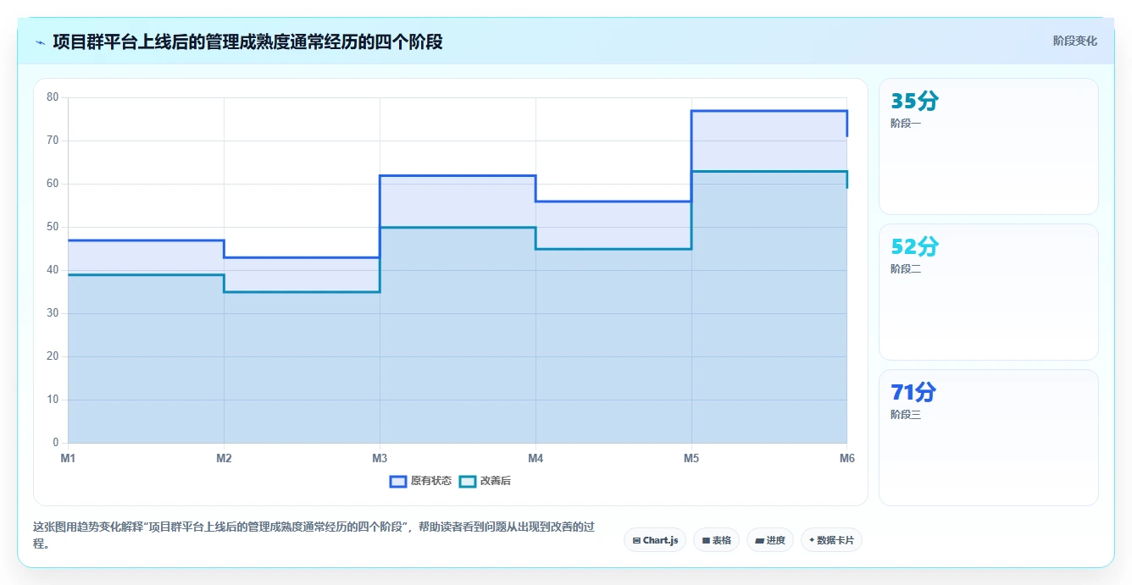Image resolution: width=1132 pixels, height=585 pixels.
Task: Select the Chart.js tag
Action: tap(655, 540)
